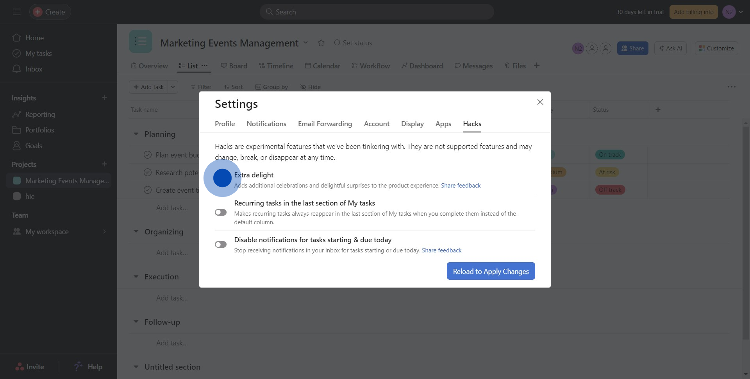Open the Help icon in sidebar
Screen dimensions: 750x379
79,366
